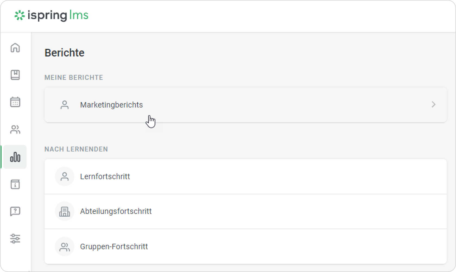Image resolution: width=456 pixels, height=272 pixels.
Task: Open the Lernfortschritt report
Action: 246,176
